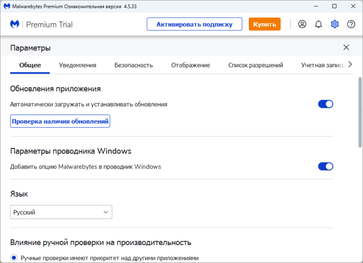The width and height of the screenshot is (363, 263).
Task: Toggle automatic updates download switch
Action: [x=325, y=104]
